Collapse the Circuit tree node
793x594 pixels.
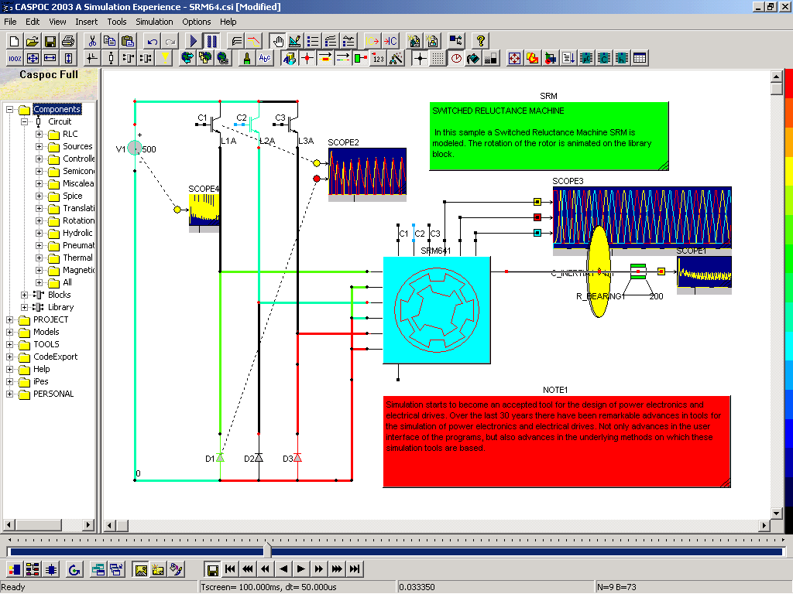(x=24, y=121)
